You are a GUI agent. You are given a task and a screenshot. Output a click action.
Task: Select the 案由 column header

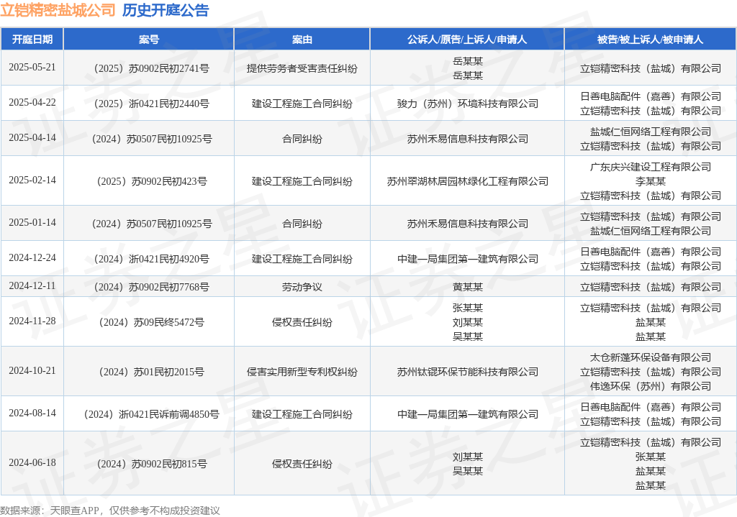click(302, 40)
